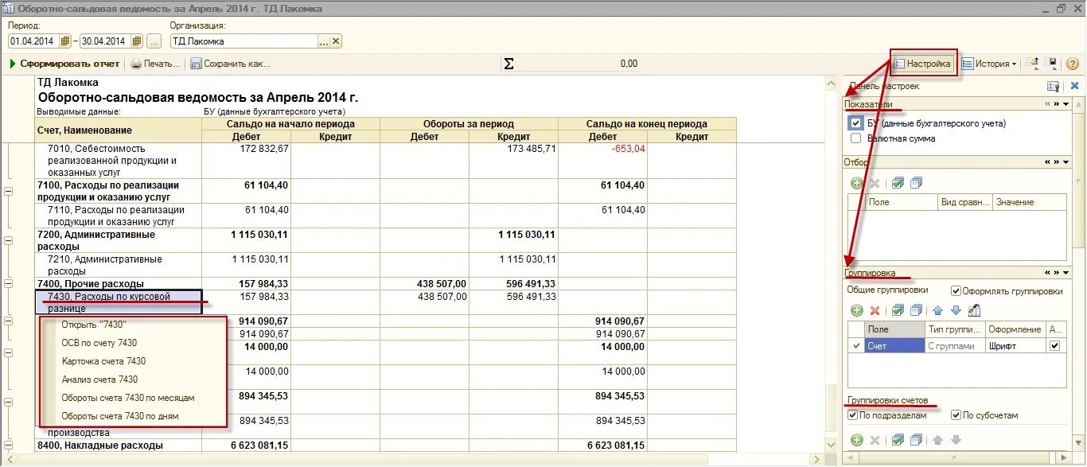This screenshot has width=1087, height=467.
Task: Select the 7430, Расходы по курсовой разнице cell
Action: point(119,302)
